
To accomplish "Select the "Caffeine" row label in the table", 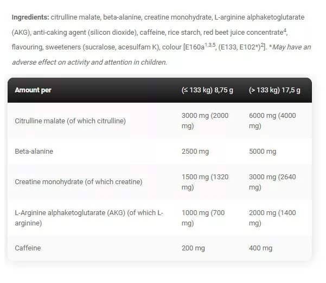I will (28, 248).
